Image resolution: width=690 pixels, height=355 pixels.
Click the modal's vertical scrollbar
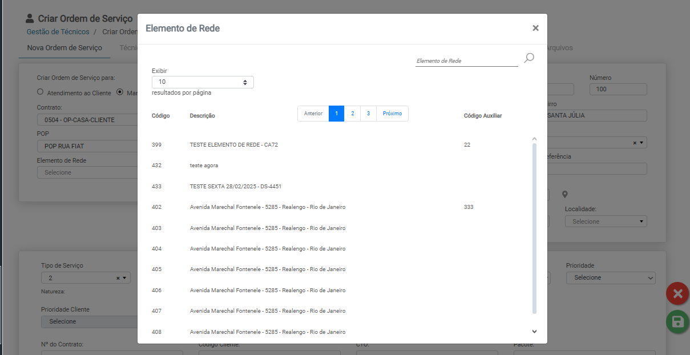coord(534,228)
